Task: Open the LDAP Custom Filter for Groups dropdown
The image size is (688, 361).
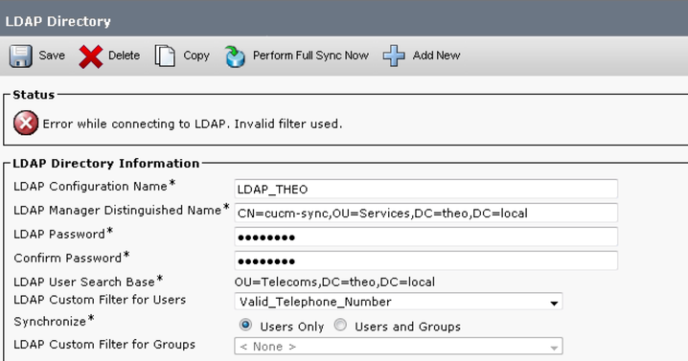Action: click(399, 346)
